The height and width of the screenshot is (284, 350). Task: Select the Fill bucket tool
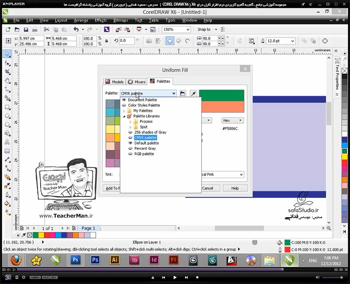(7, 204)
